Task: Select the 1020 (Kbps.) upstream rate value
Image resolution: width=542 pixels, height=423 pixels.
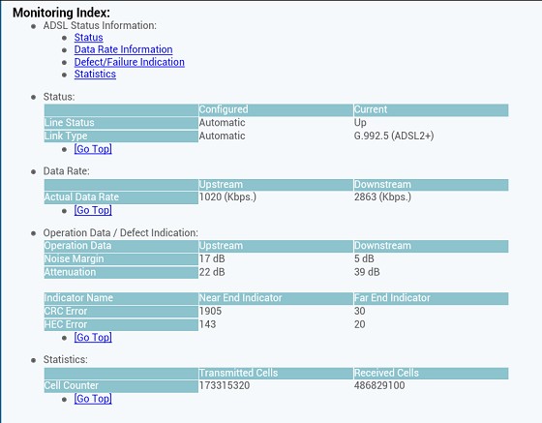Action: pos(227,197)
